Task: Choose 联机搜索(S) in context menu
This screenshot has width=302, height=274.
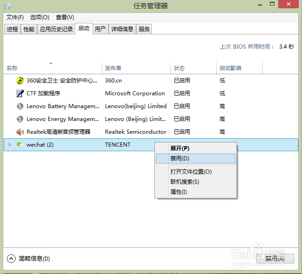Action: [196, 182]
